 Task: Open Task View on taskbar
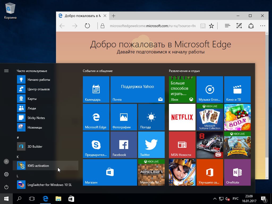[32, 199]
